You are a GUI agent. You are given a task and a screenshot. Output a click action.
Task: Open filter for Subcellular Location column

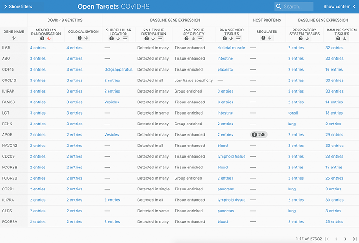point(125,39)
